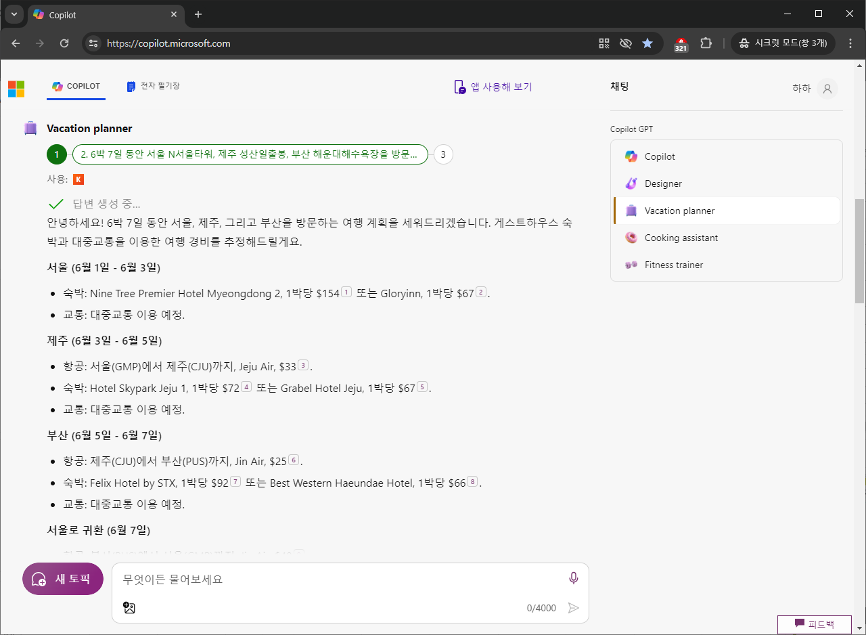This screenshot has height=635, width=866.
Task: Click the page vertical scrollbar thumb
Action: pos(860,251)
